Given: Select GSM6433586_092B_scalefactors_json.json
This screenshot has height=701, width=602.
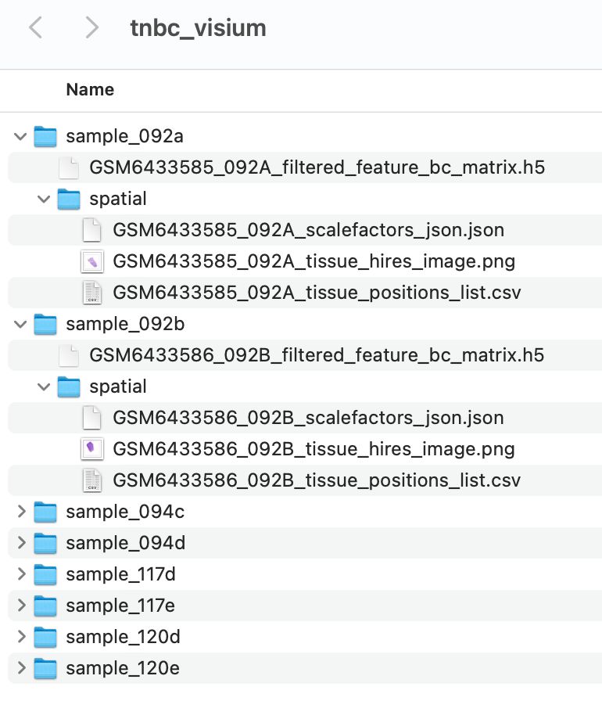Looking at the screenshot, I should point(308,418).
